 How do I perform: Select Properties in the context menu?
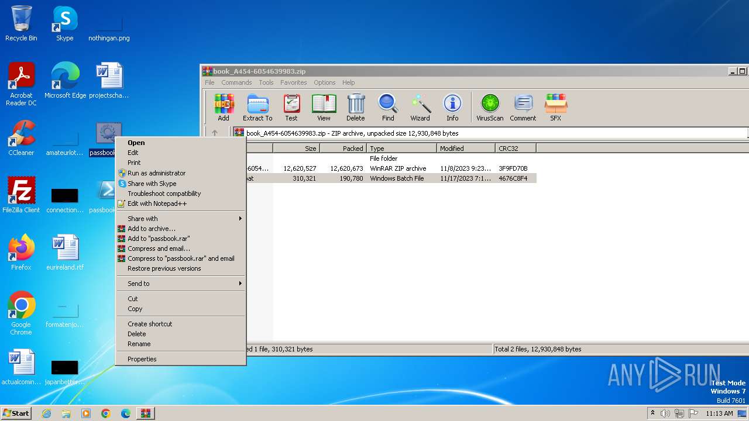pyautogui.click(x=142, y=359)
